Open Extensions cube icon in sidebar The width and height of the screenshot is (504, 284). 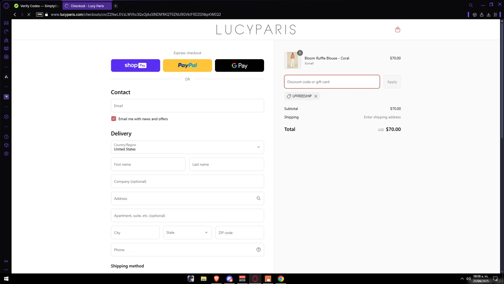[6, 145]
